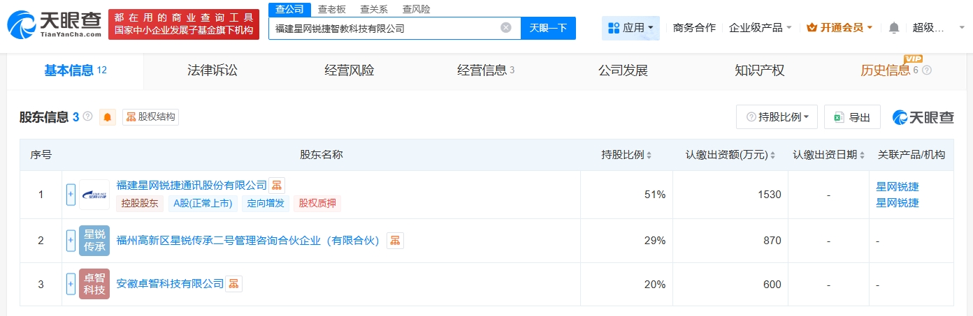Click the company search input field
Screen dimensions: 973x316
pyautogui.click(x=384, y=29)
